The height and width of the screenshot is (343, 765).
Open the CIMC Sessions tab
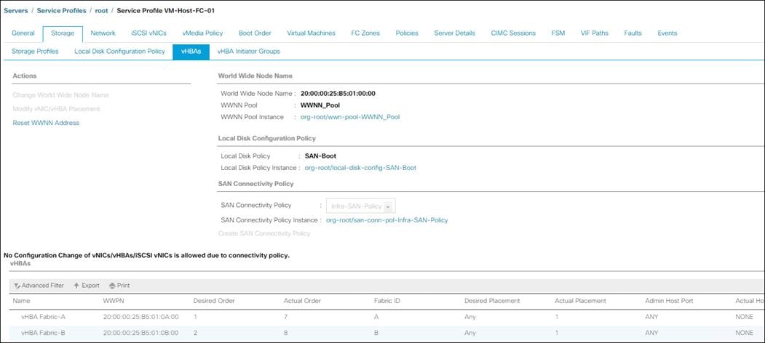point(513,33)
